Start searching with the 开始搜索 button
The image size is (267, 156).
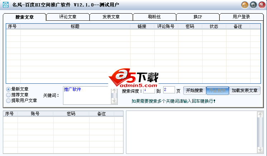click(x=195, y=91)
